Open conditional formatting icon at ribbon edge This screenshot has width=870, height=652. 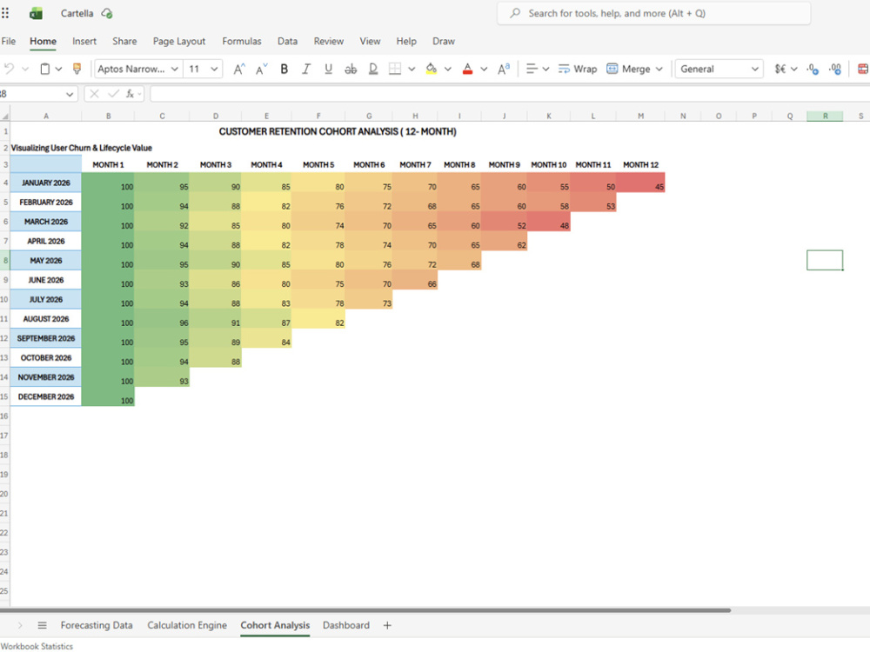tap(863, 69)
